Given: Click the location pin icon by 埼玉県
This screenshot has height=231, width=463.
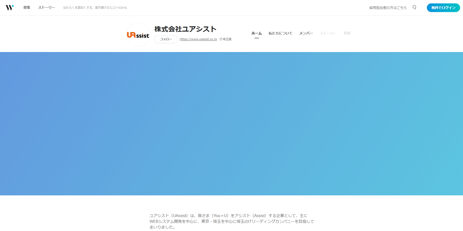Looking at the screenshot, I should (221, 39).
